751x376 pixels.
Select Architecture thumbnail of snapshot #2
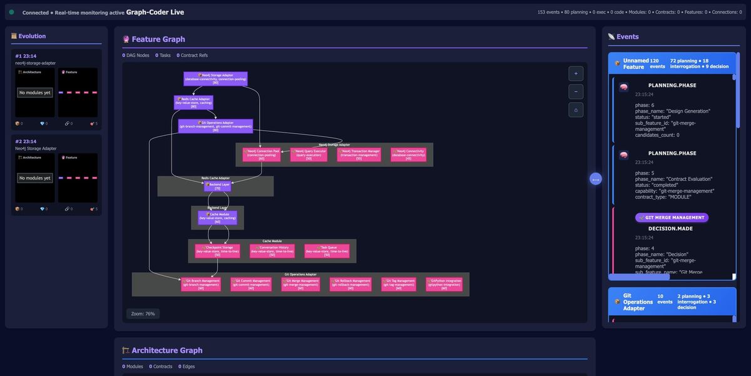[x=34, y=178]
